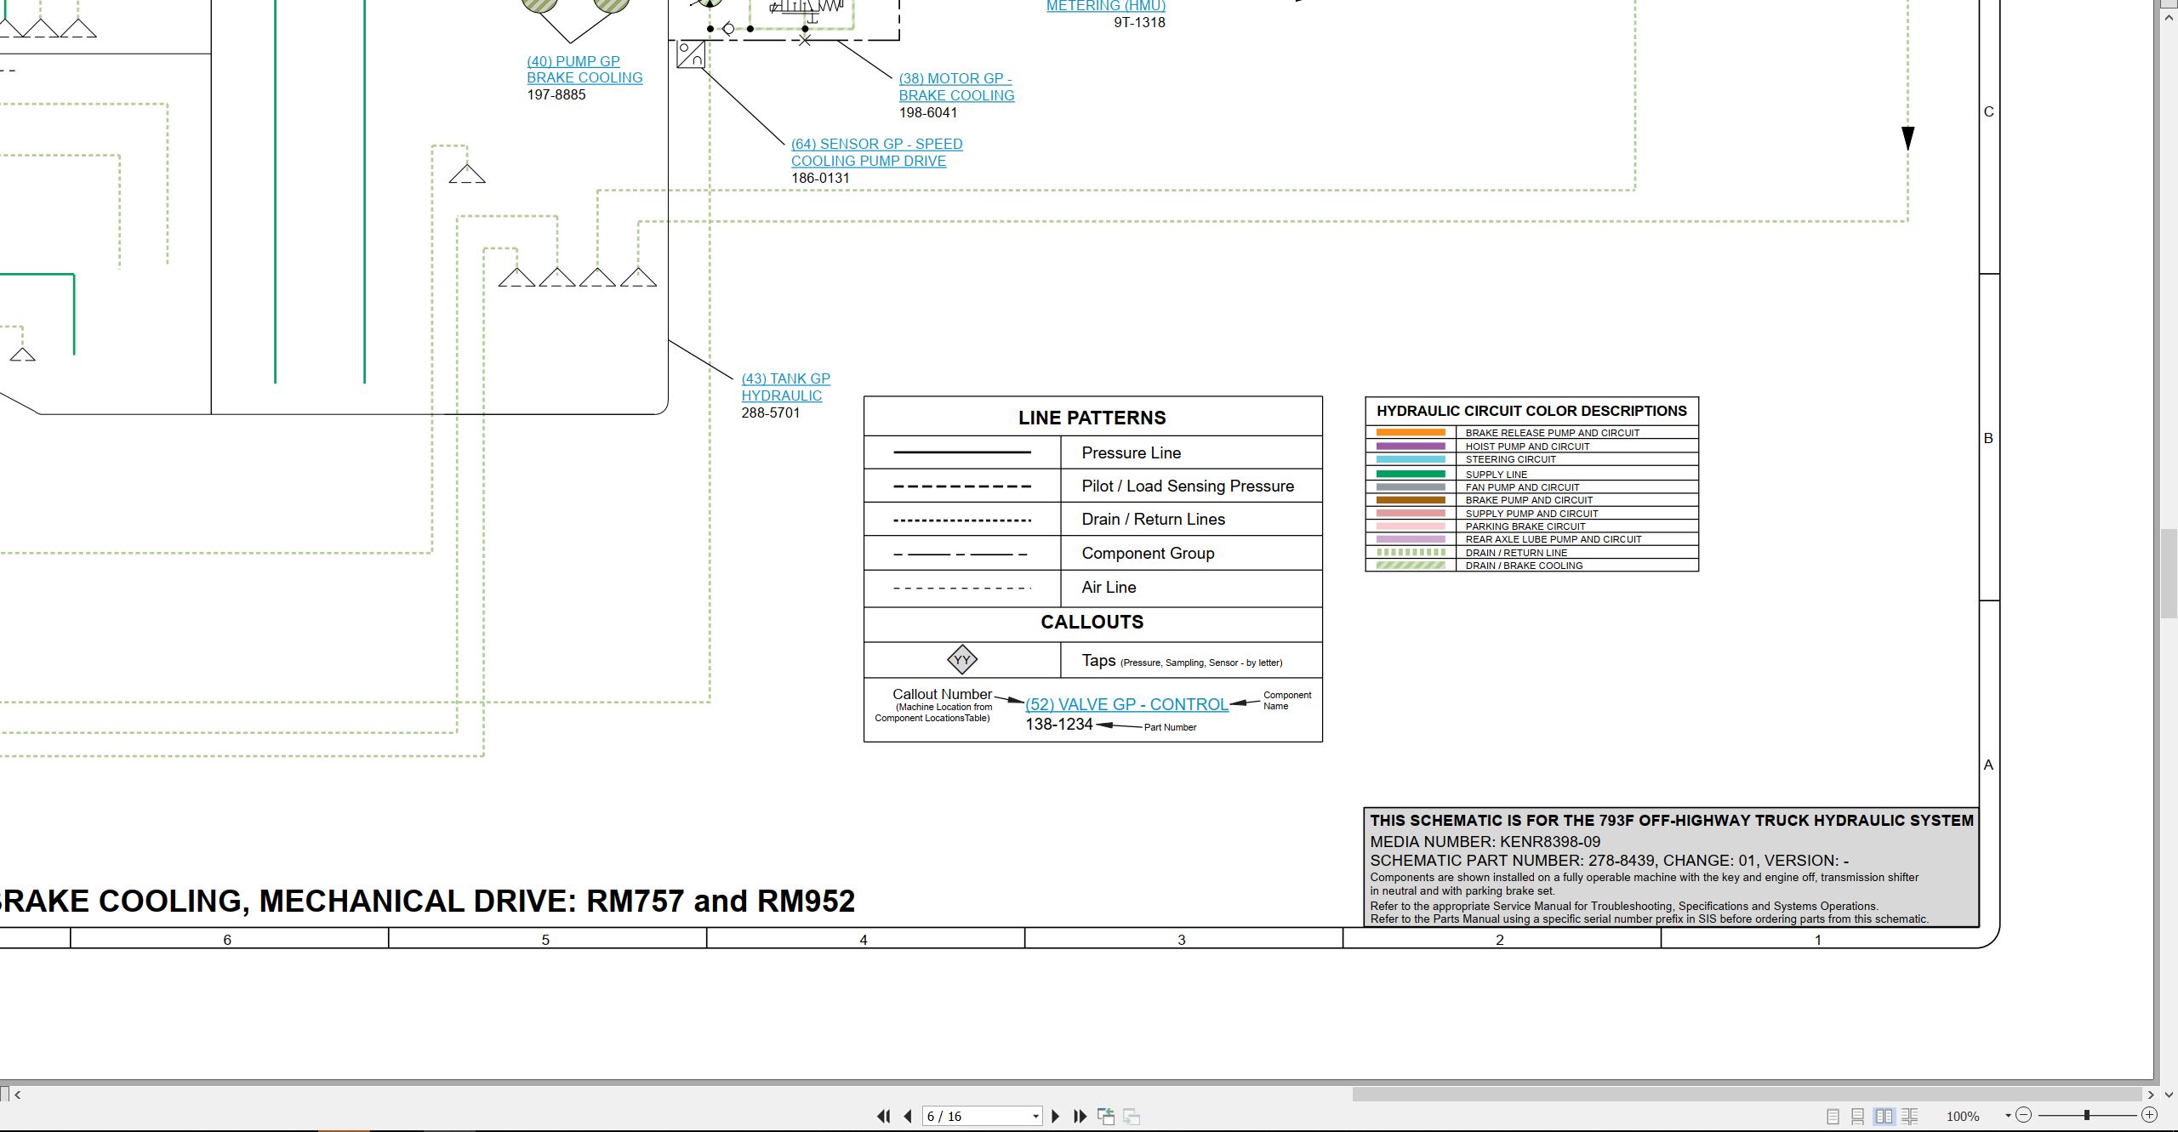Go to the previous page
The width and height of the screenshot is (2178, 1132).
(x=908, y=1116)
